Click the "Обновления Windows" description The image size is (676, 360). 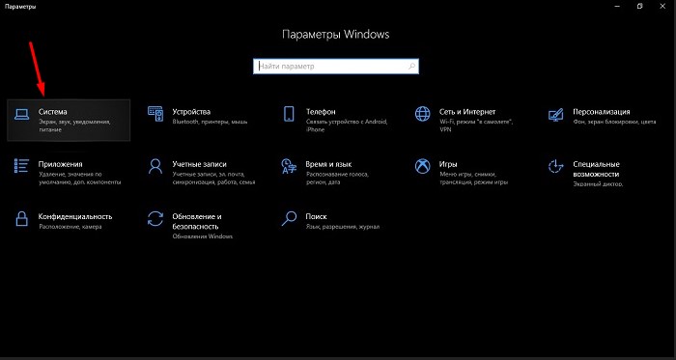(x=203, y=236)
